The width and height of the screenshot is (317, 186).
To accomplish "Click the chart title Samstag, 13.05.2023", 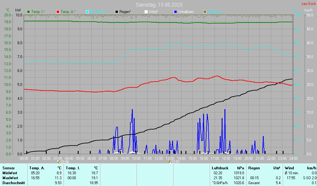I will tap(159, 5).
